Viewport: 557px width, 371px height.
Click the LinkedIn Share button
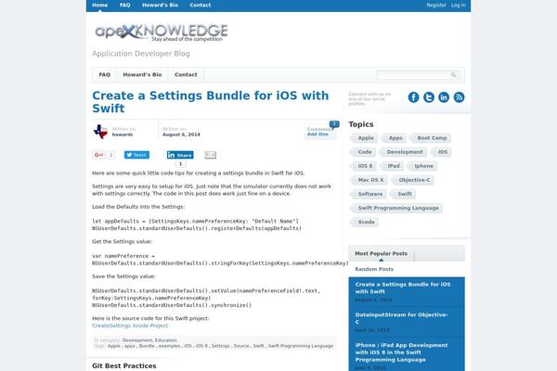tap(180, 155)
